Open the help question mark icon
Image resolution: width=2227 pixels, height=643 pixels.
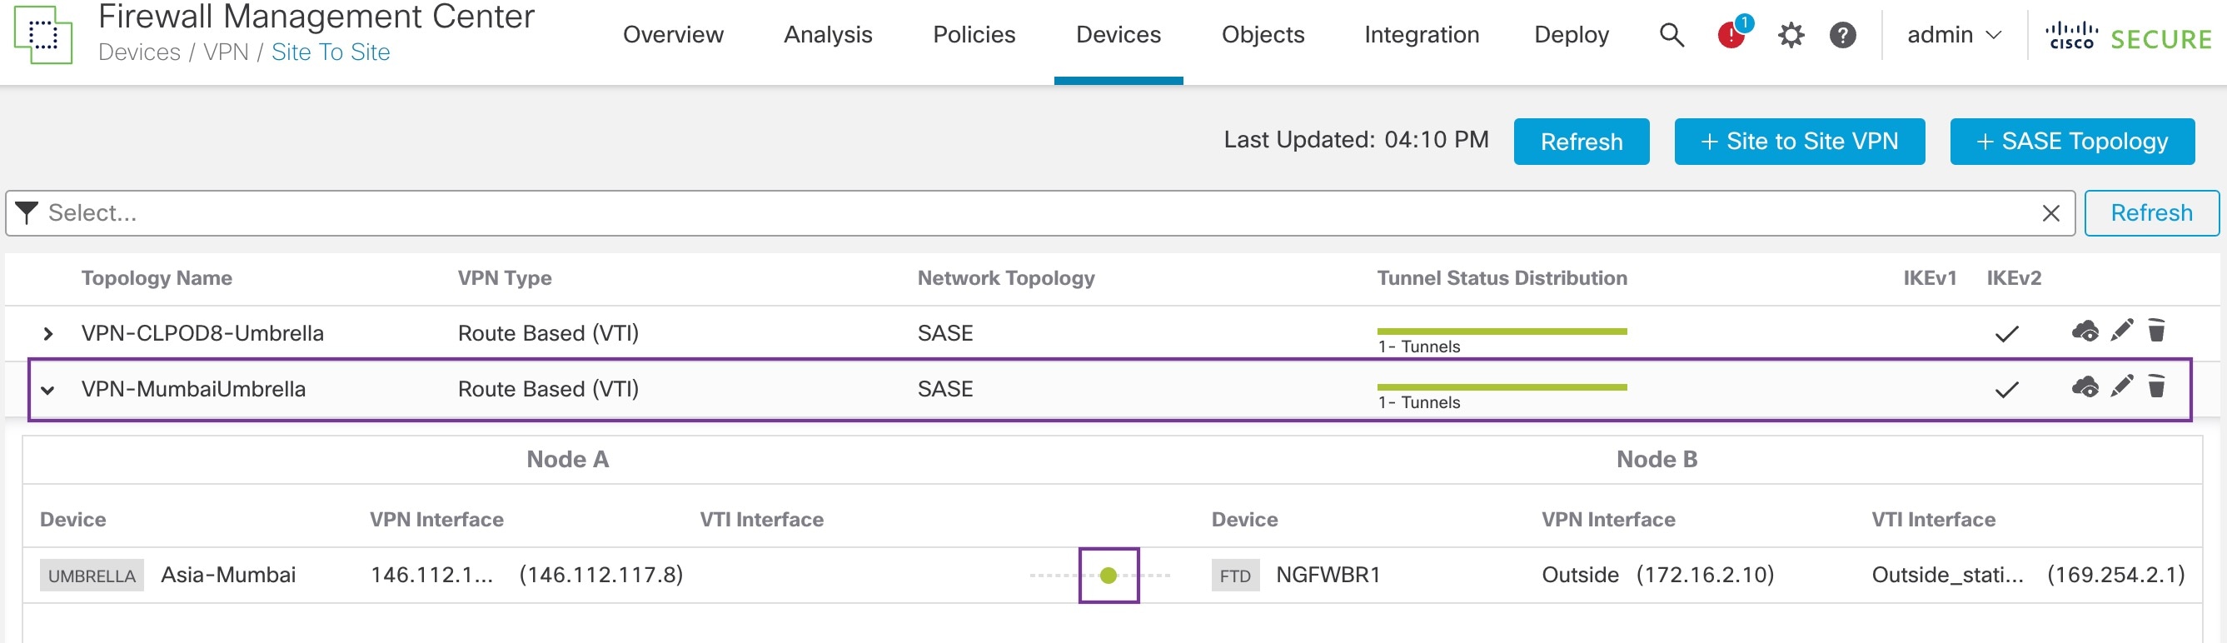pos(1842,36)
